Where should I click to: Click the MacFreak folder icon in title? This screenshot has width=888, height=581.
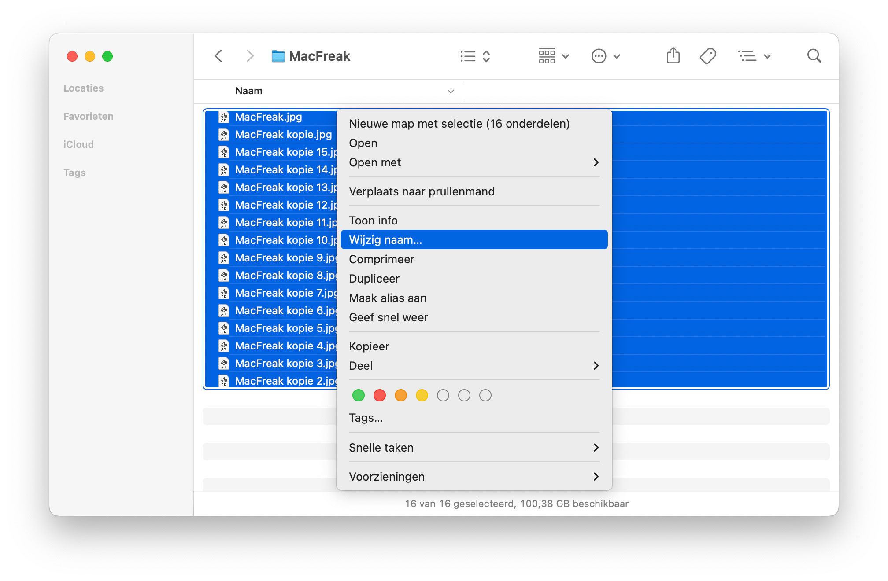coord(278,56)
